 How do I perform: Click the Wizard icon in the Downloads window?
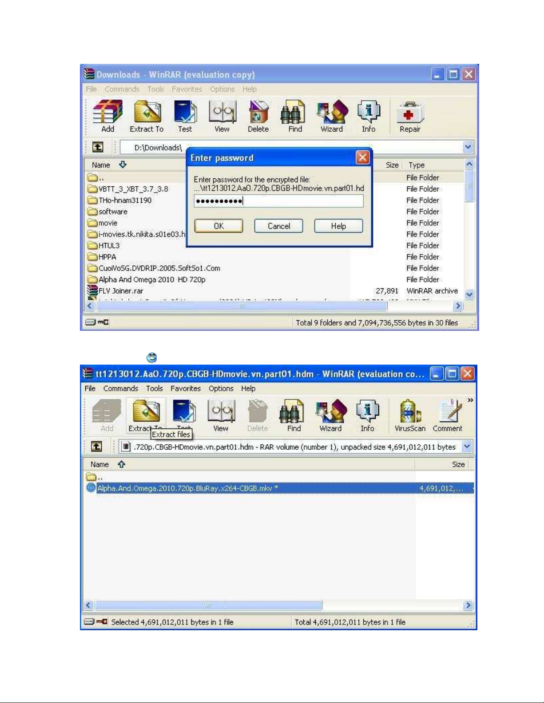click(x=332, y=117)
